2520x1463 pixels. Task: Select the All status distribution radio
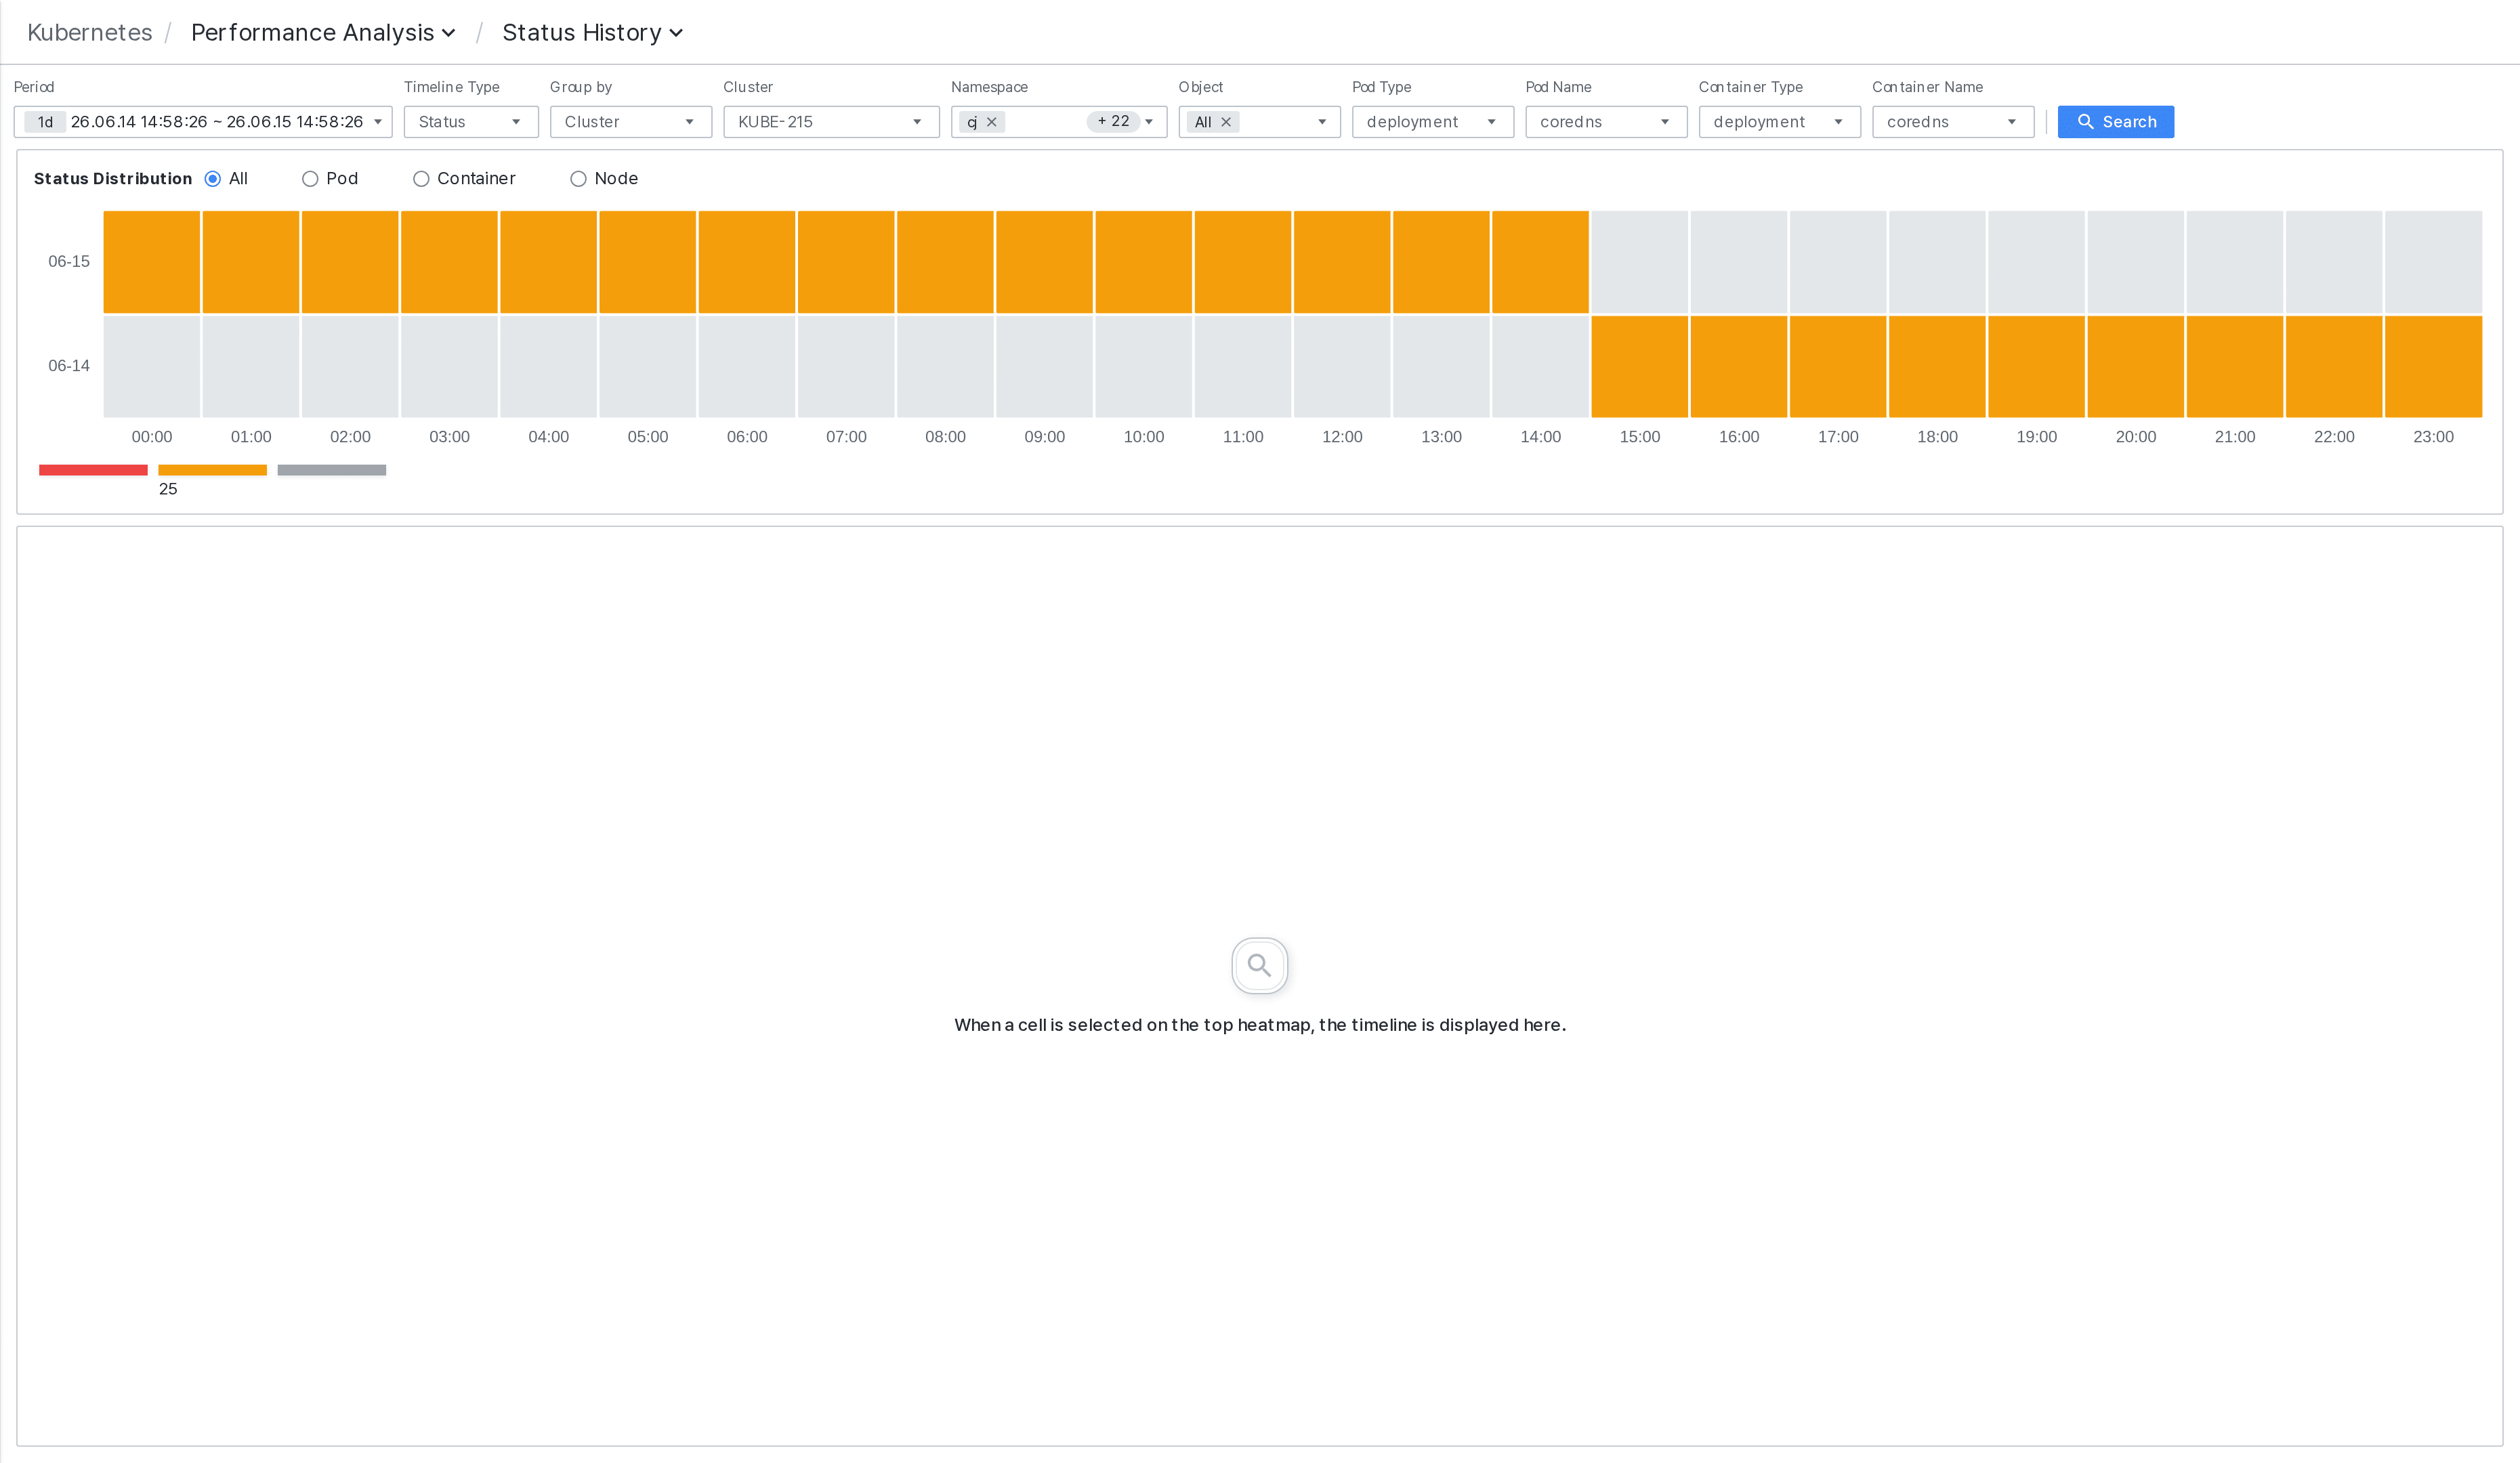click(x=213, y=179)
